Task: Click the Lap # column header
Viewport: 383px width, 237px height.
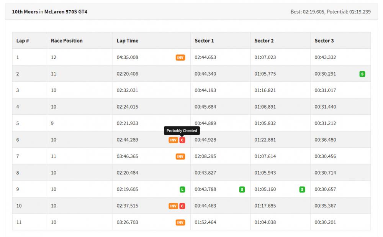Action: click(x=23, y=41)
